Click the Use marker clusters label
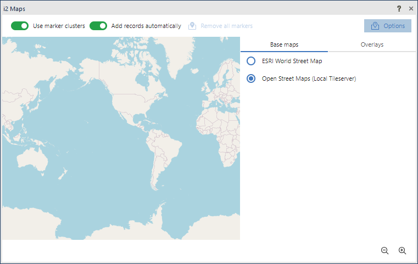418x264 pixels. tap(59, 26)
